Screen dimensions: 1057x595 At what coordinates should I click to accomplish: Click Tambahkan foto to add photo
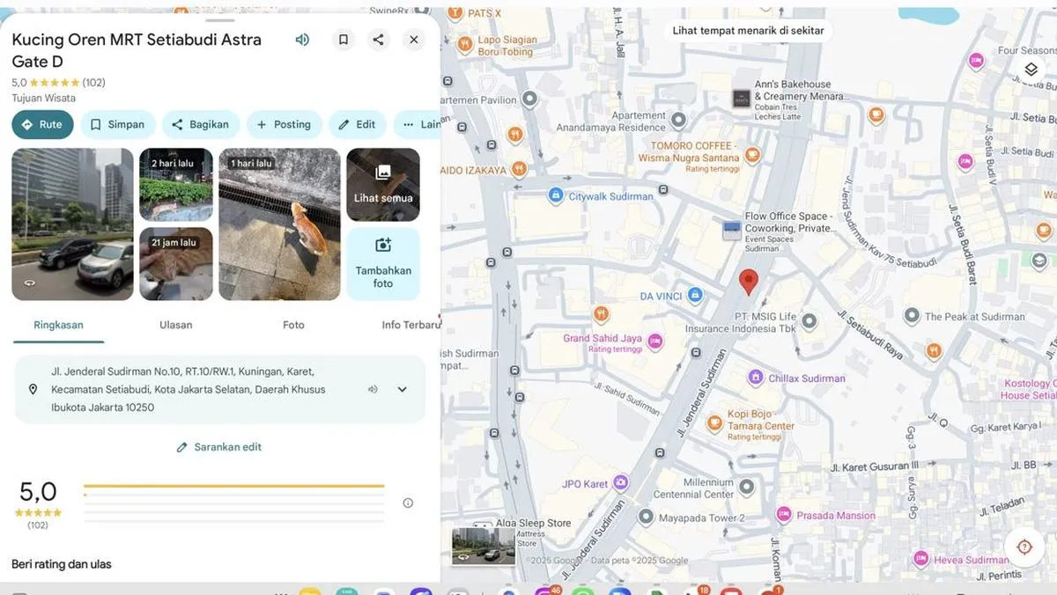click(x=383, y=264)
